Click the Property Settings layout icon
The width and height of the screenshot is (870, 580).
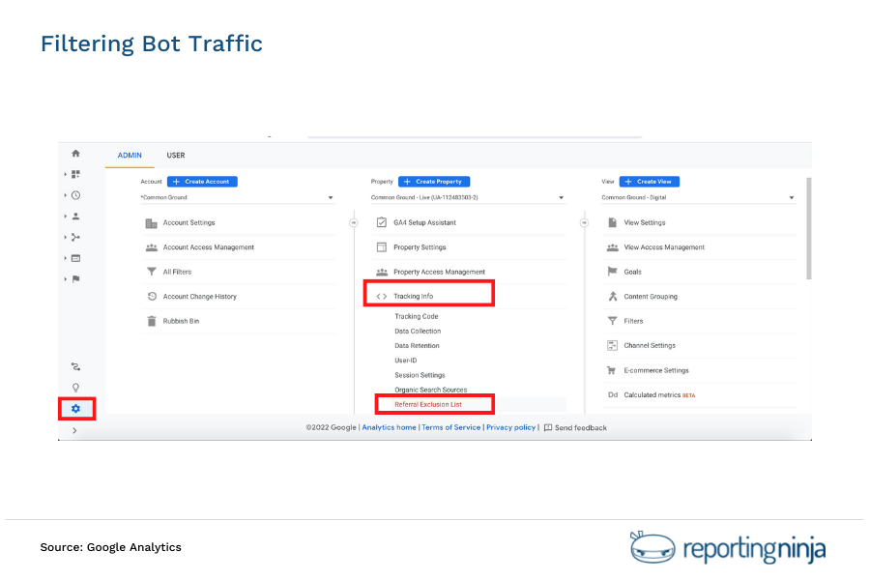coord(382,247)
